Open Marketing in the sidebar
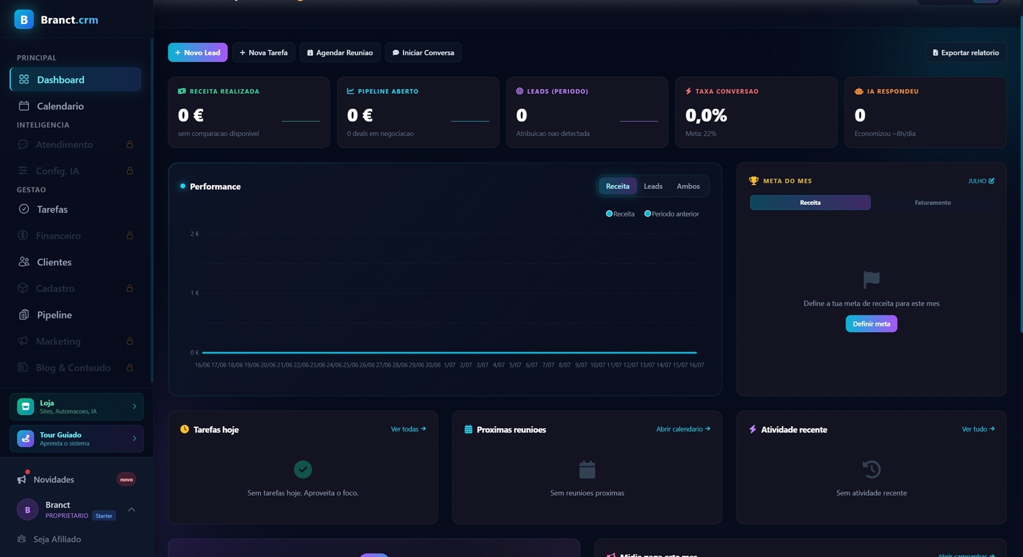The height and width of the screenshot is (557, 1023). point(76,341)
